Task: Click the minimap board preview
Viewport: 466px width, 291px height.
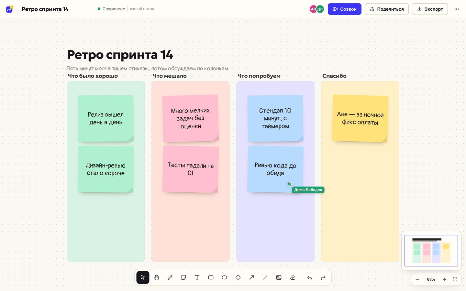Action: 431,251
